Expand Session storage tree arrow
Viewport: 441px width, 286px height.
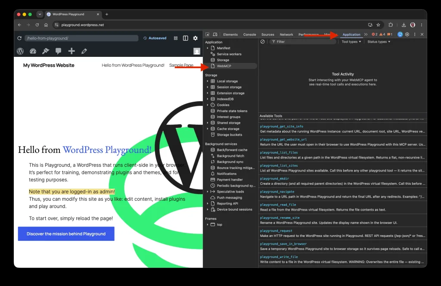(x=208, y=87)
